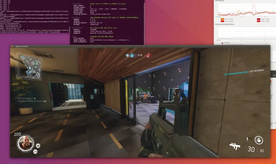Click the upper small ability icon beside portrait
Screen dimensions: 276x164
38,146
